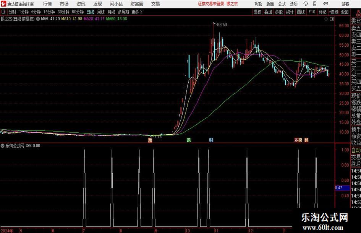Click the 统计 statistics button
The width and height of the screenshot is (361, 233).
[x=290, y=12]
